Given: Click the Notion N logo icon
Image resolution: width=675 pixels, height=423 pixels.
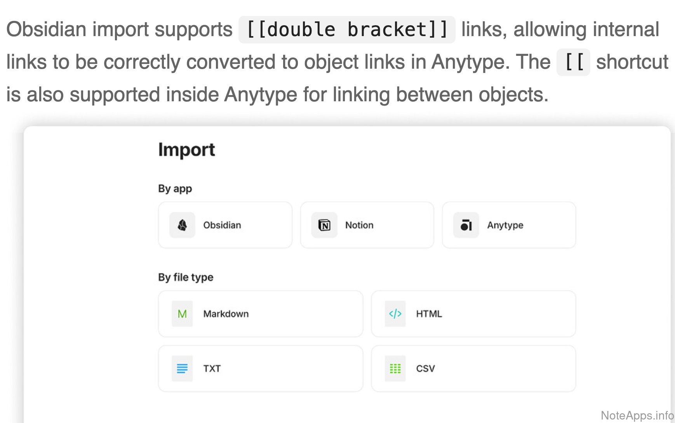Looking at the screenshot, I should point(324,225).
